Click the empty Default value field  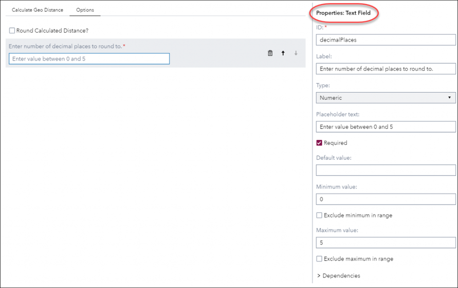point(386,170)
